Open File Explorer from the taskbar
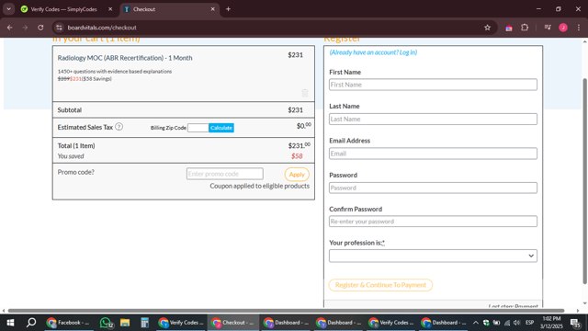Image resolution: width=588 pixels, height=331 pixels. click(x=125, y=323)
